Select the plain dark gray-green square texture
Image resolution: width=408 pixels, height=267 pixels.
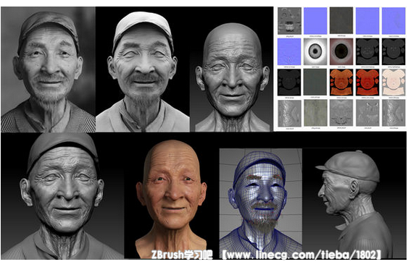click(x=315, y=82)
